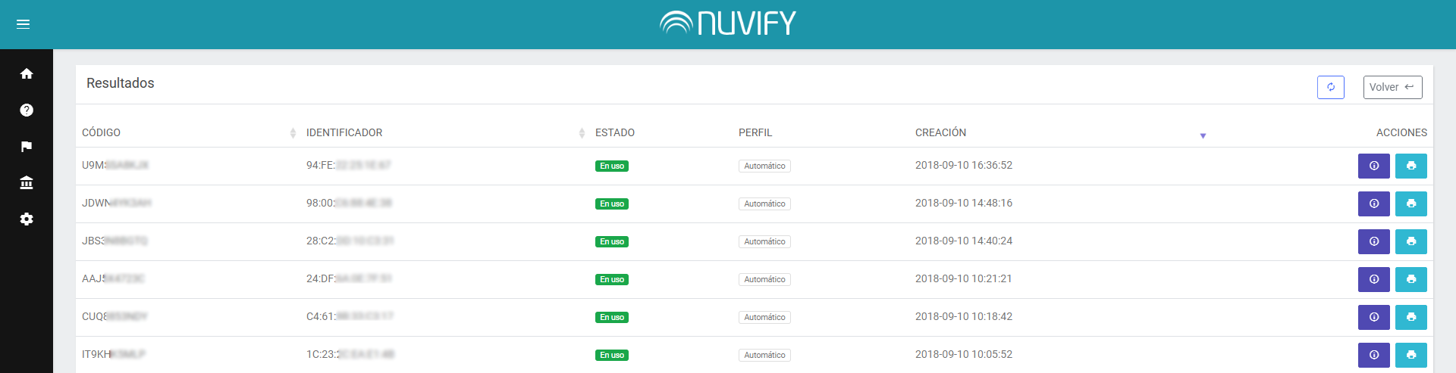Open the help question mark icon
Image resolution: width=1456 pixels, height=373 pixels.
tap(27, 110)
